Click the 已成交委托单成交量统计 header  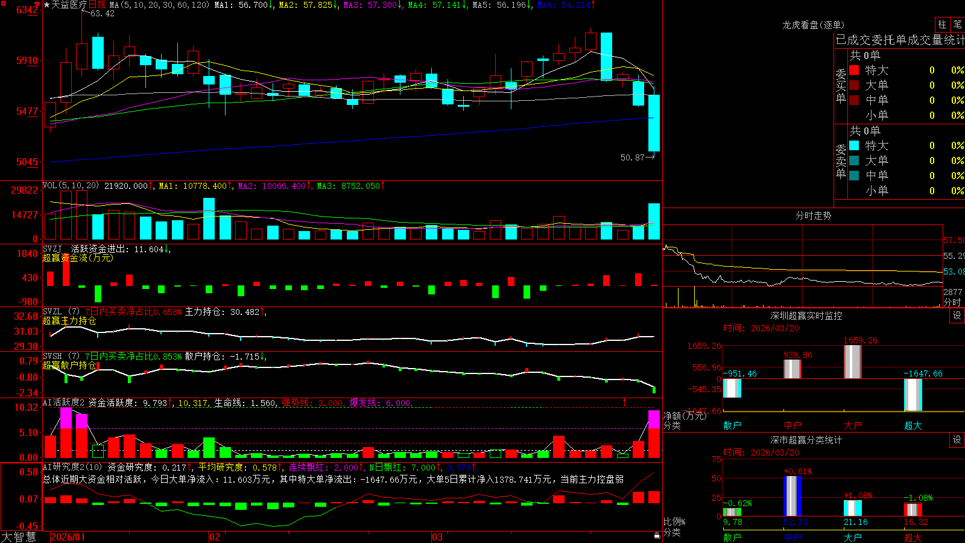(900, 40)
